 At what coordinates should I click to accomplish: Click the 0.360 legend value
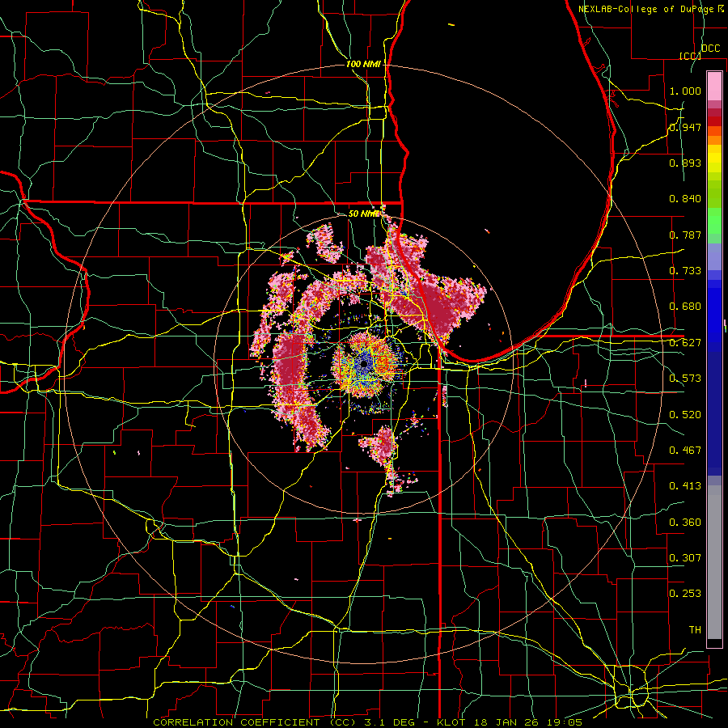[x=685, y=522]
